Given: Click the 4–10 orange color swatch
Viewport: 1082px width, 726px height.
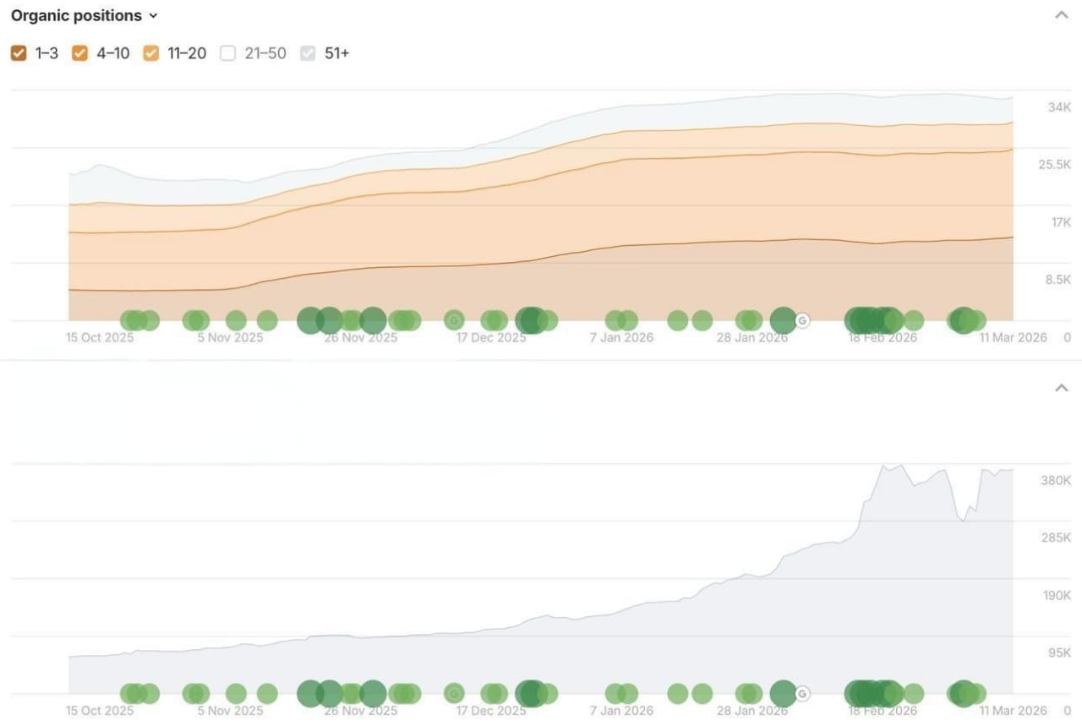Looking at the screenshot, I should click(80, 53).
